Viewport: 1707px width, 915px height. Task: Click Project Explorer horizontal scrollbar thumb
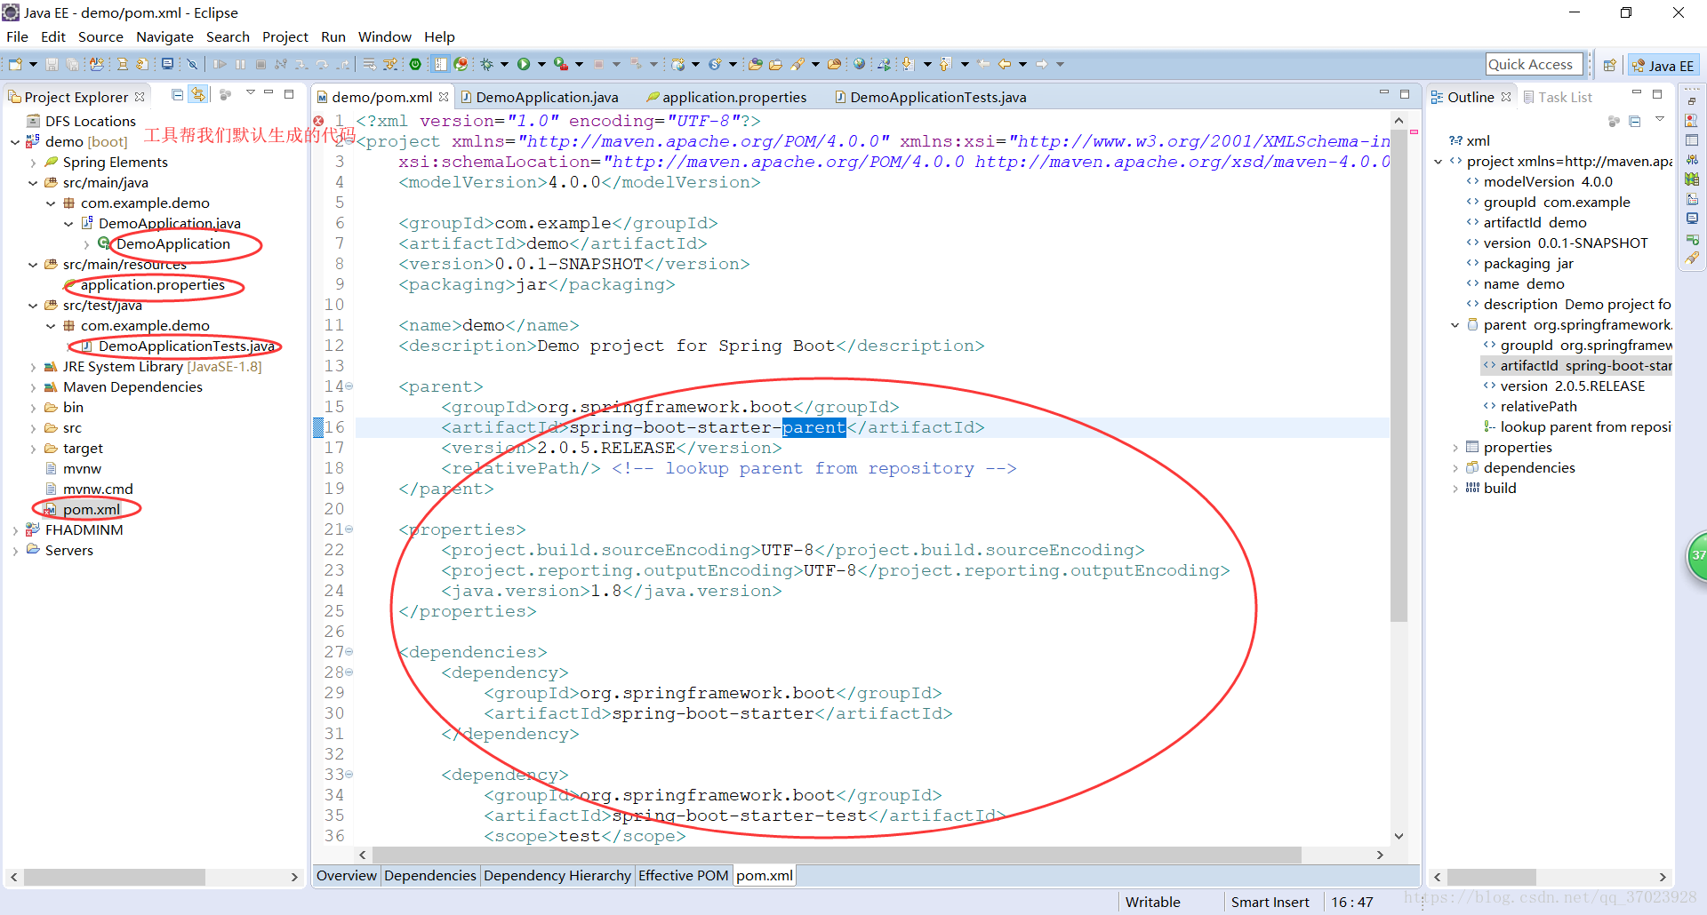[114, 877]
